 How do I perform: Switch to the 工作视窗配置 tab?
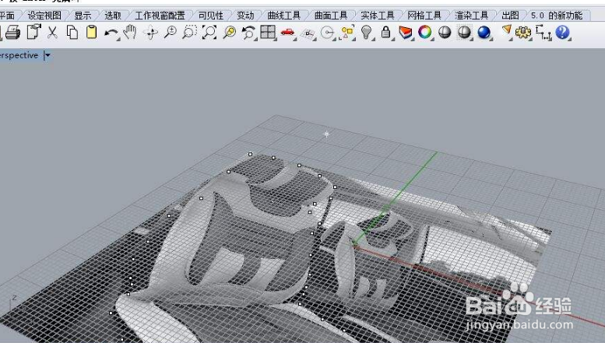point(160,16)
